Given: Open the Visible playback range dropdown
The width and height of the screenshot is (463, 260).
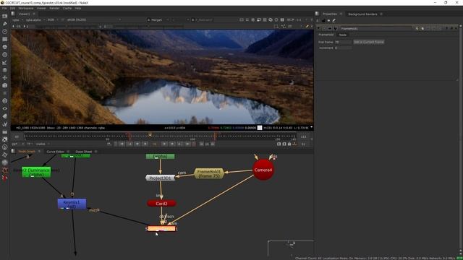Looking at the screenshot, I should [x=43, y=144].
